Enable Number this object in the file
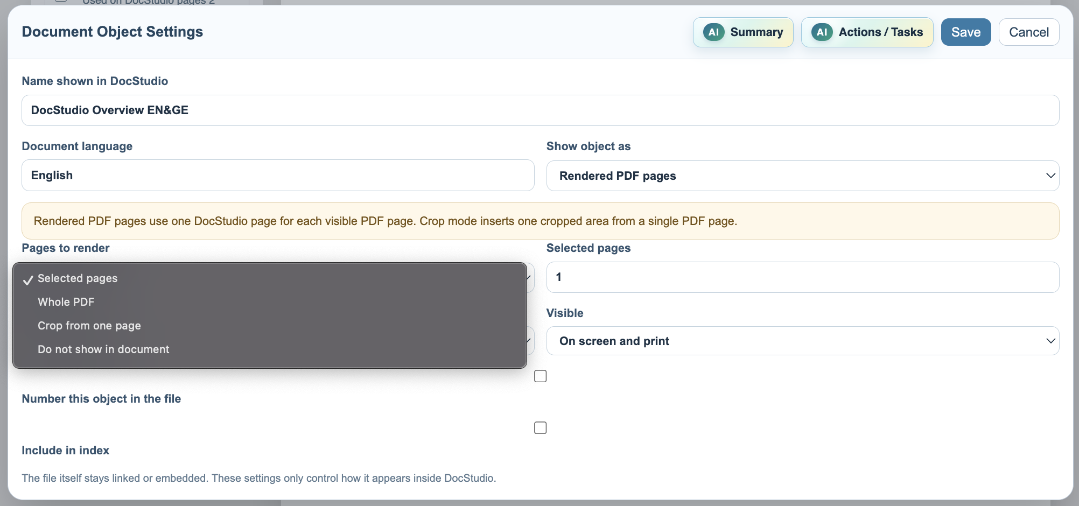1079x506 pixels. tap(541, 376)
